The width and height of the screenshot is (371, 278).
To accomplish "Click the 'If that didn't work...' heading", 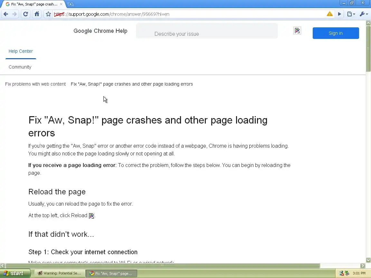I will [61, 234].
